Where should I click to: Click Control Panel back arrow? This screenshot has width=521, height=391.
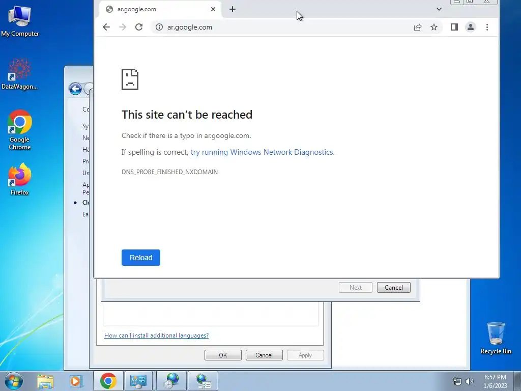pos(75,89)
